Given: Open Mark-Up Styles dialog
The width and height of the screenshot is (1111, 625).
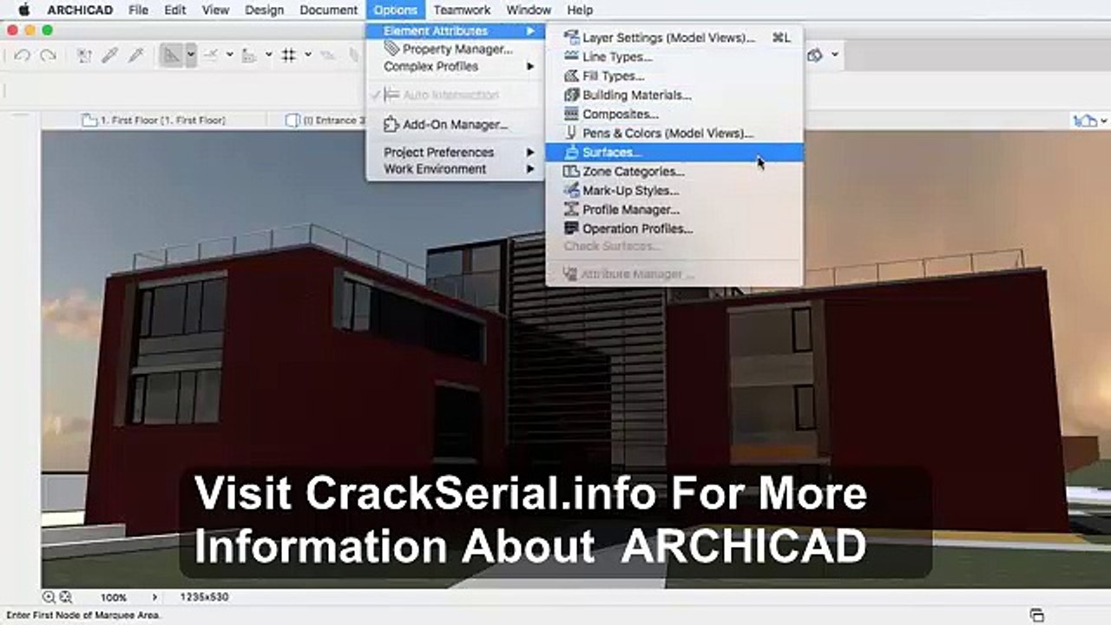Looking at the screenshot, I should (x=674, y=190).
